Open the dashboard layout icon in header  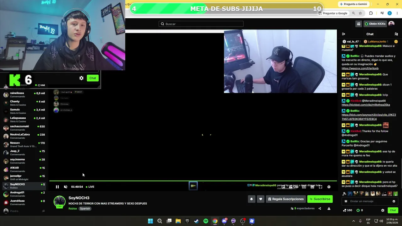pyautogui.click(x=359, y=24)
